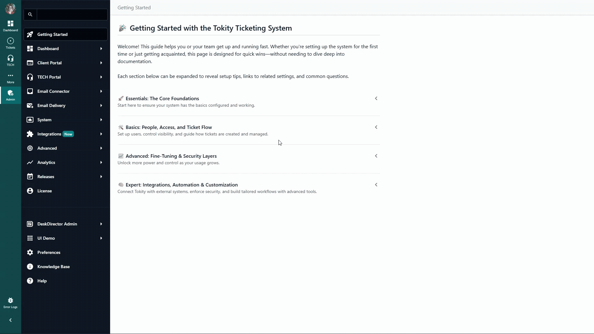Open the License menu item
This screenshot has width=594, height=334.
(x=45, y=191)
